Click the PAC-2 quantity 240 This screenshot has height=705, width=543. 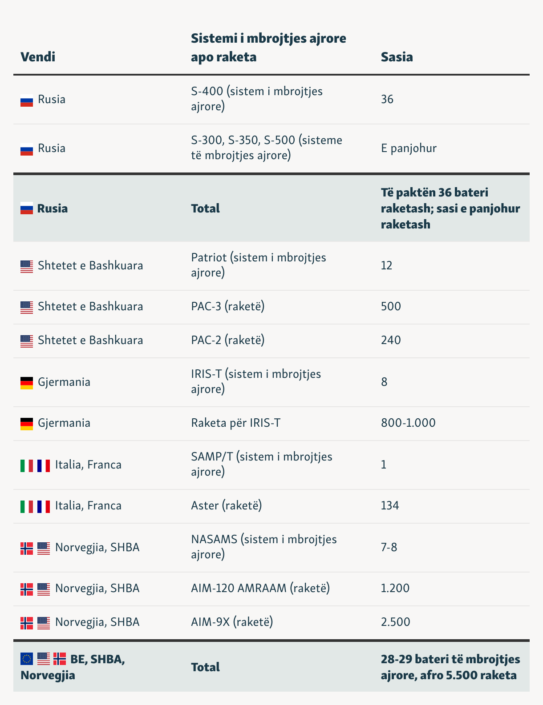391,340
